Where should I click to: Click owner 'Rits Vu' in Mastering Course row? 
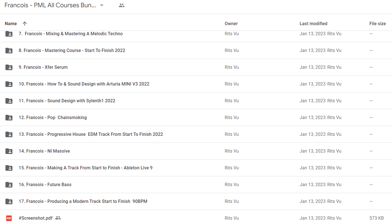232,50
